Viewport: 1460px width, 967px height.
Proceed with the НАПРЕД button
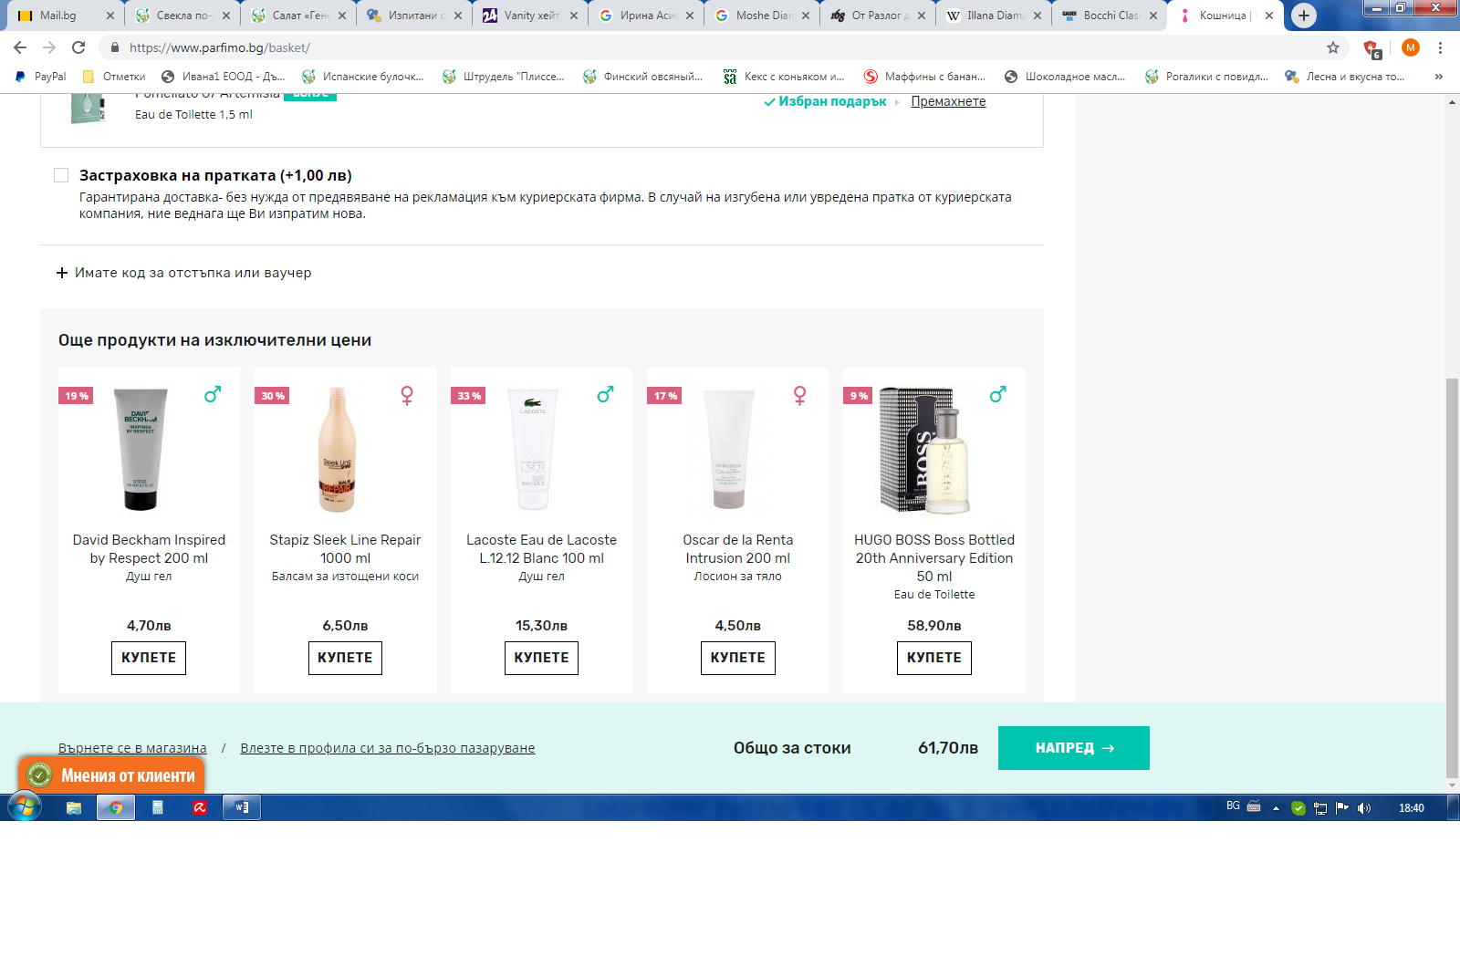coord(1074,748)
